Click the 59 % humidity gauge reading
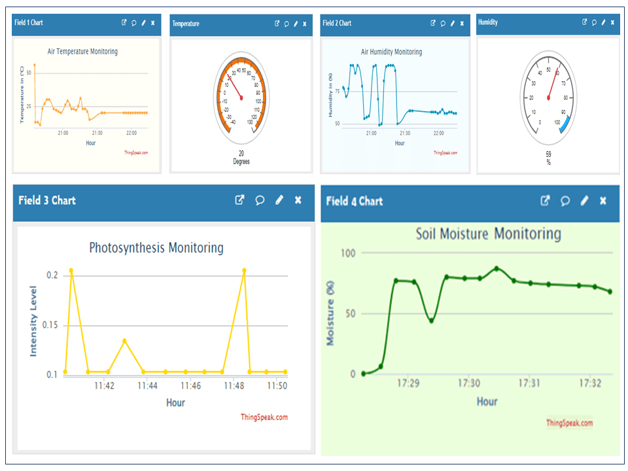The width and height of the screenshot is (628, 471). (x=548, y=158)
